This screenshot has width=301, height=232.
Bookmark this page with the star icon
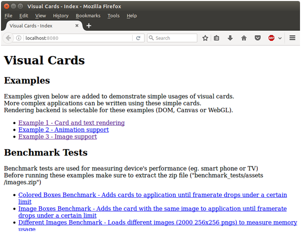pos(205,38)
